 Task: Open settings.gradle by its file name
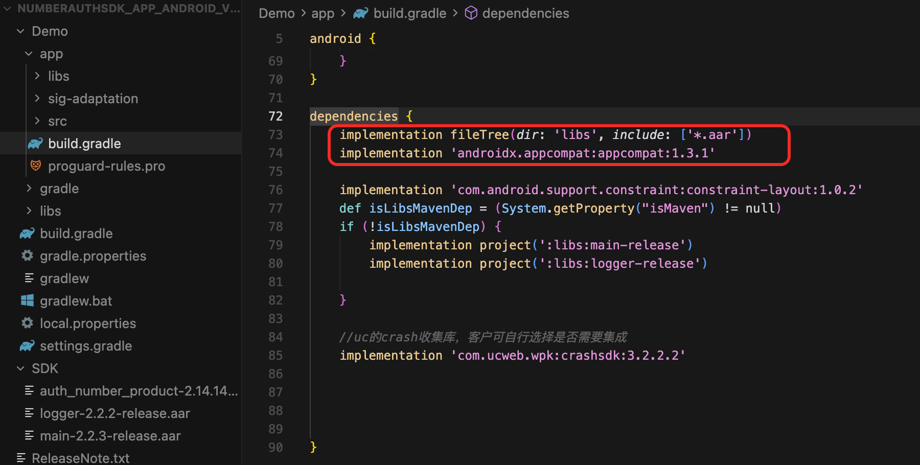tap(86, 346)
